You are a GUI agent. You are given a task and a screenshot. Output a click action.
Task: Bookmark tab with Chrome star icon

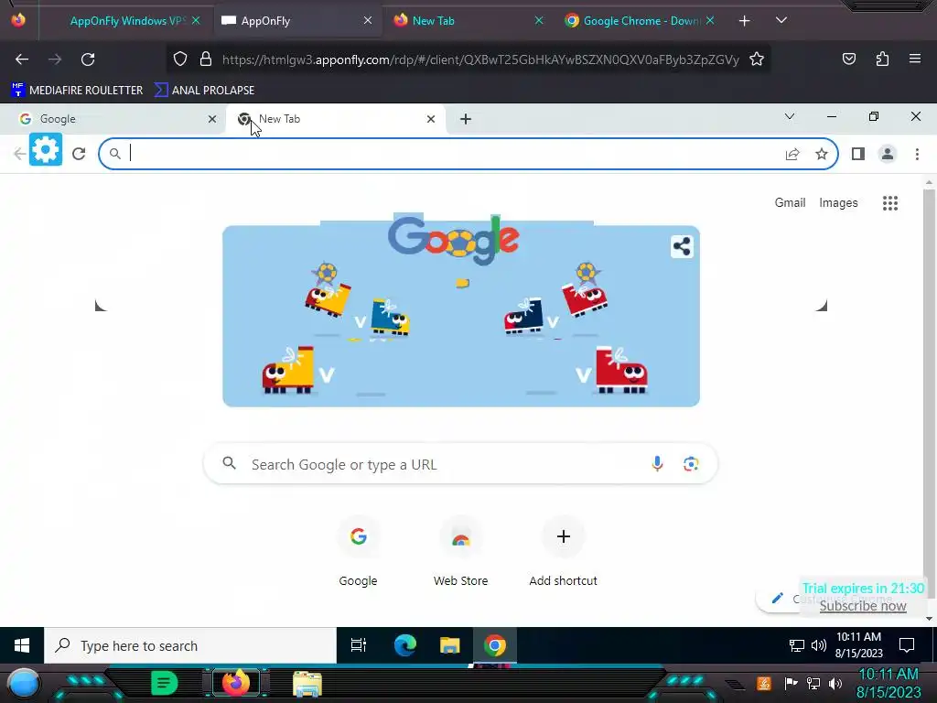pos(822,154)
